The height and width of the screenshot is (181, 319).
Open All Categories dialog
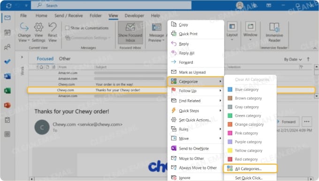tap(250, 169)
